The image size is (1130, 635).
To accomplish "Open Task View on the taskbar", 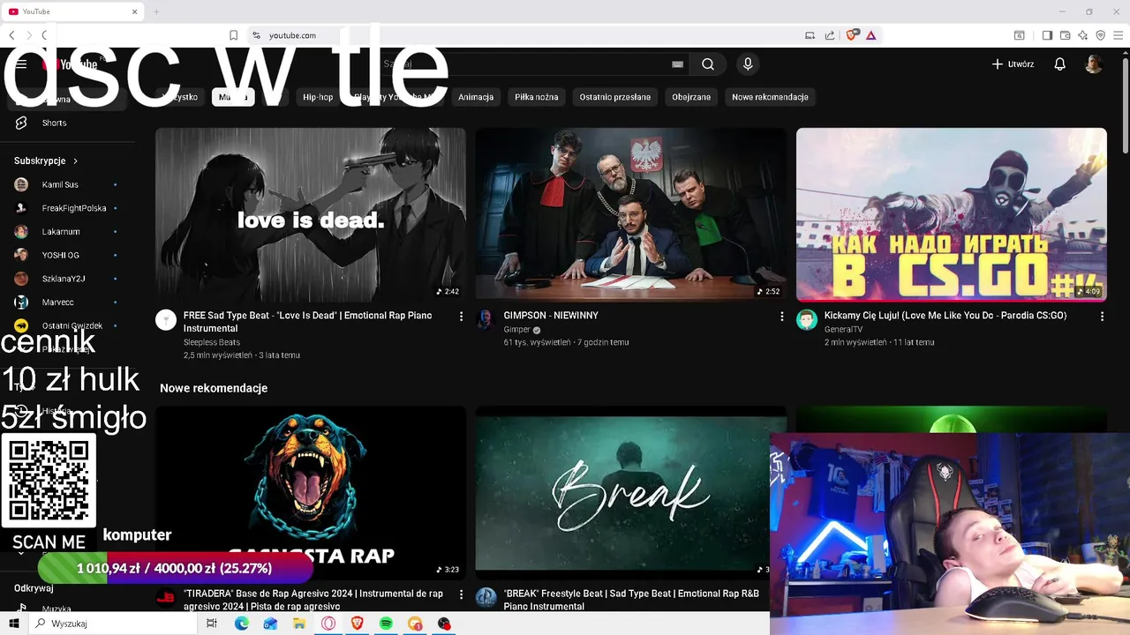I will pos(212,624).
